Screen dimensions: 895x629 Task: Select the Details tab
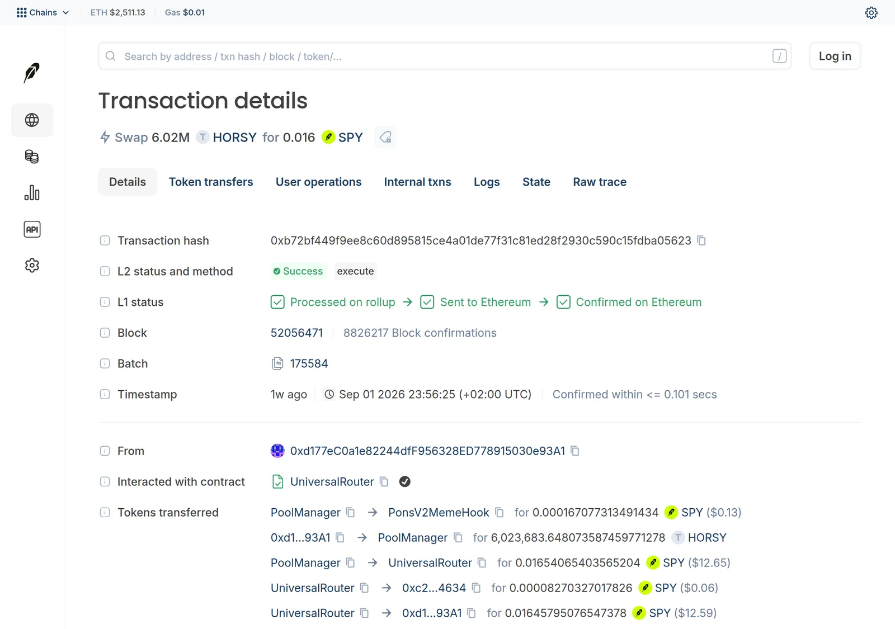point(128,182)
